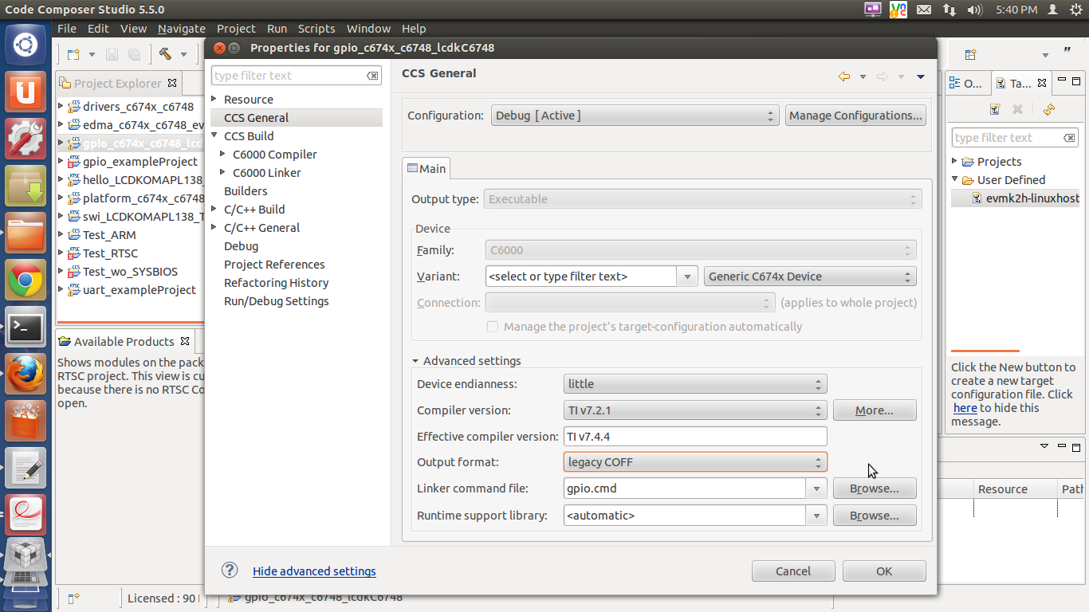Open the Compiler version dropdown
The width and height of the screenshot is (1089, 612).
click(695, 410)
